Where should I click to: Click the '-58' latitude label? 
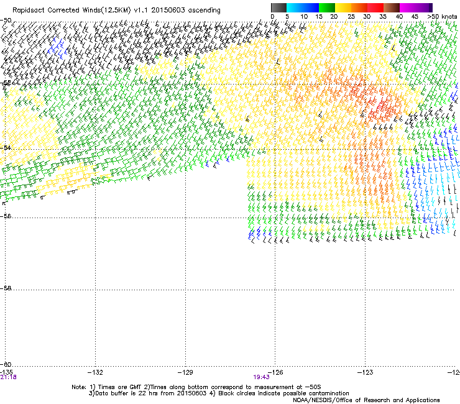(x=6, y=288)
